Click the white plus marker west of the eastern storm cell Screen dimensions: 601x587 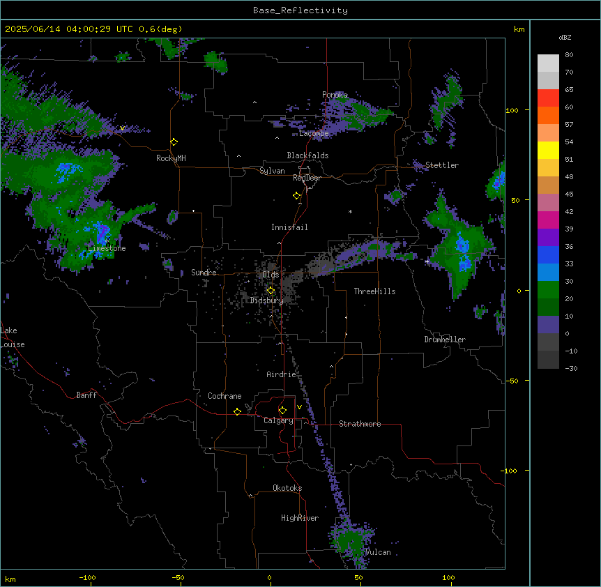pos(427,261)
